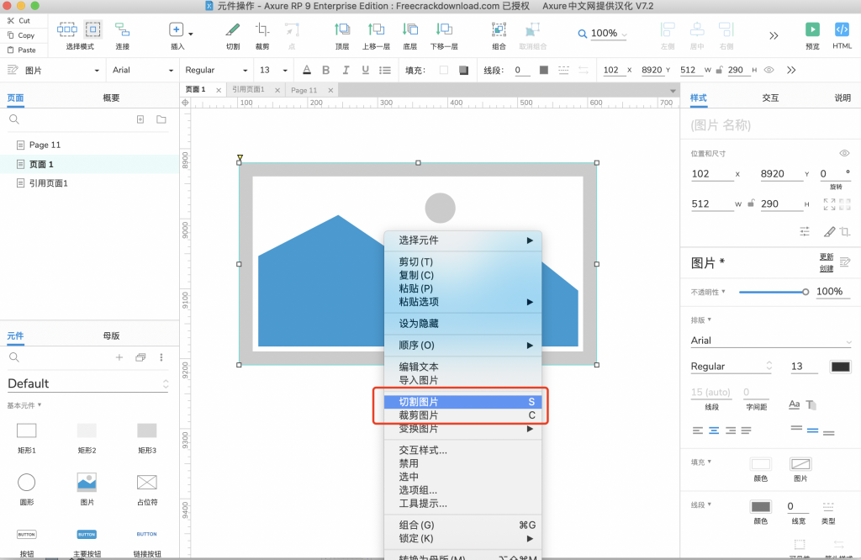Image resolution: width=861 pixels, height=560 pixels.
Task: Toggle bold formatting in the format bar
Action: pyautogui.click(x=325, y=70)
